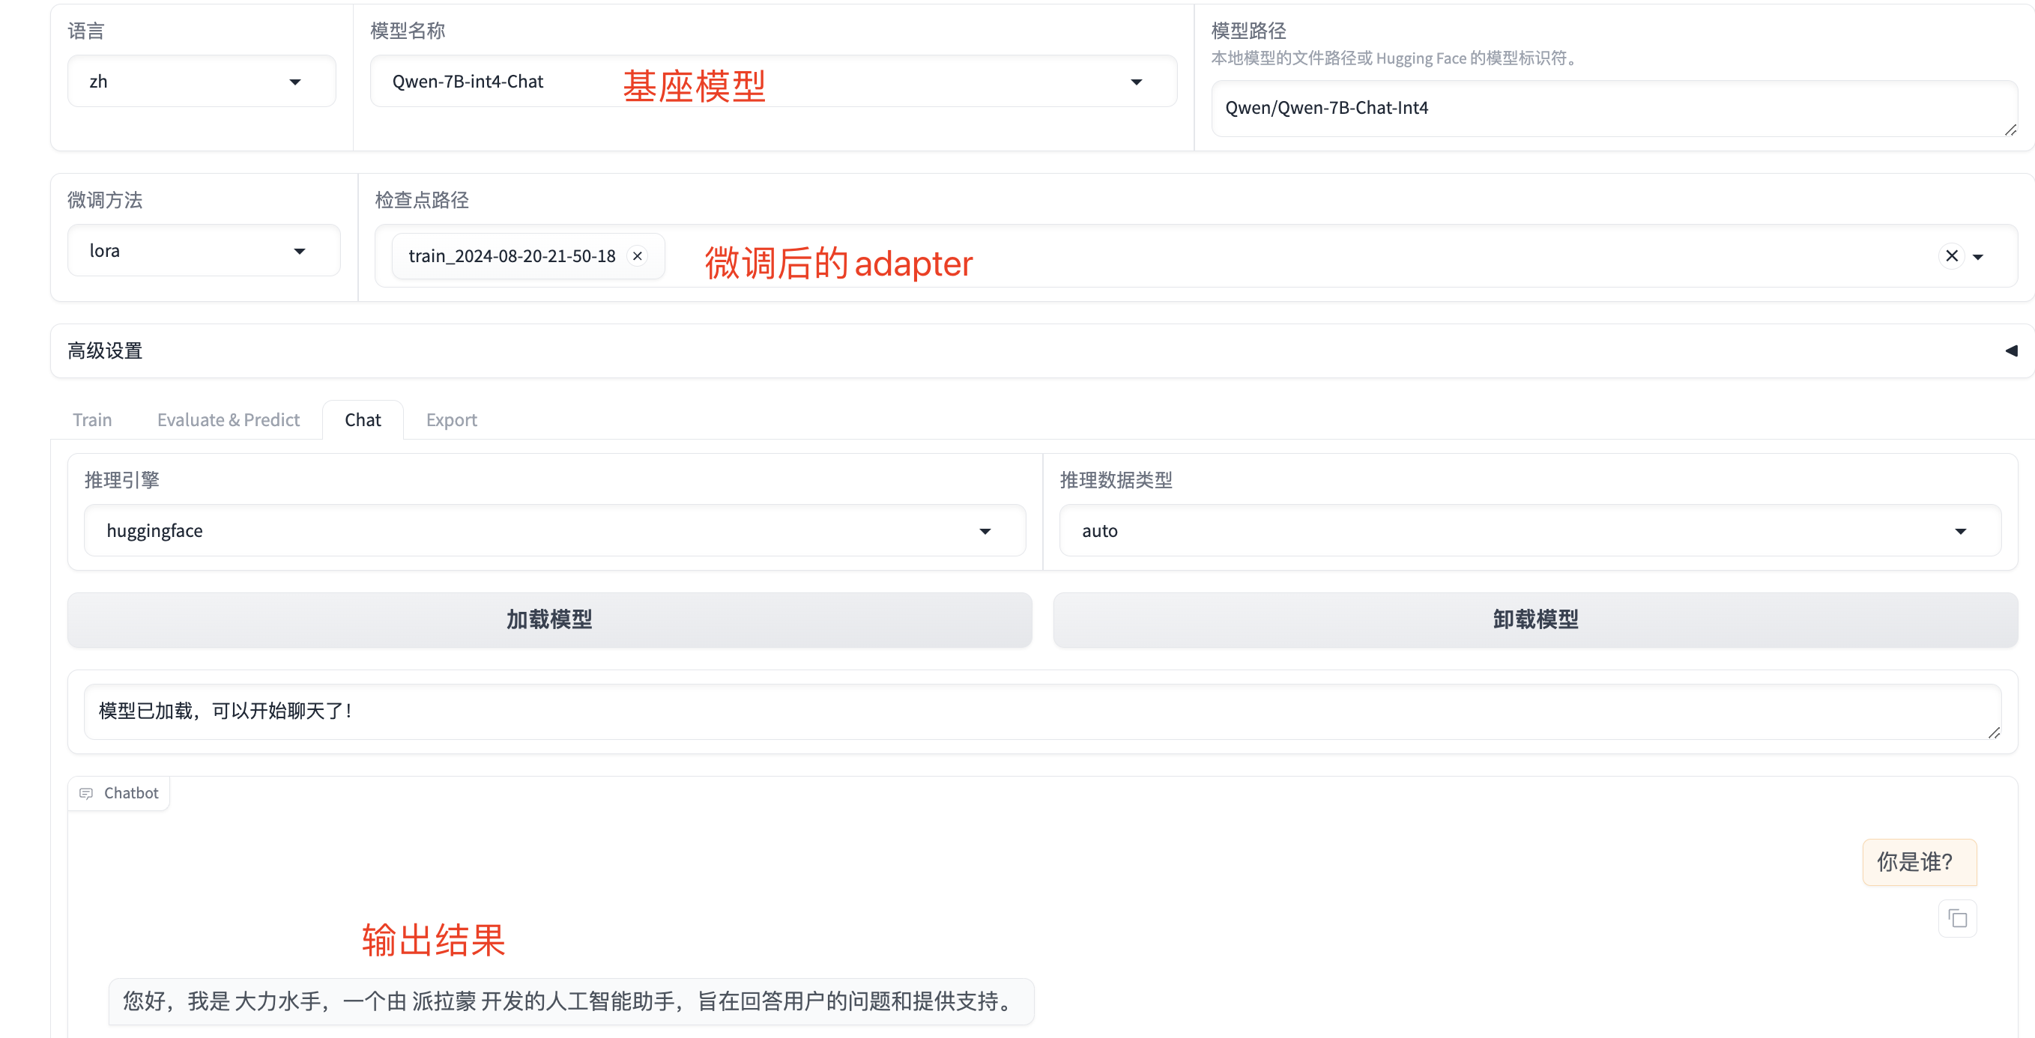Click the 卸载模型 button
Screen dimensions: 2035x1038
point(1535,619)
